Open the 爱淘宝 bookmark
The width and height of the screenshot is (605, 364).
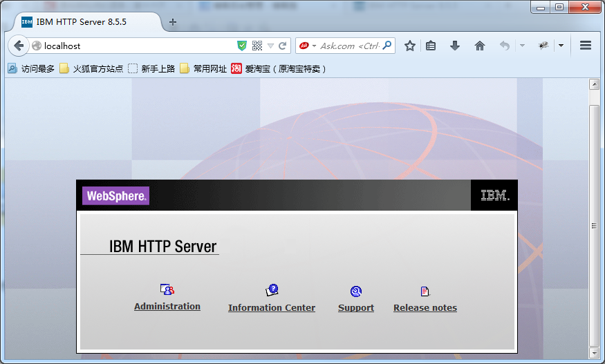(x=279, y=68)
